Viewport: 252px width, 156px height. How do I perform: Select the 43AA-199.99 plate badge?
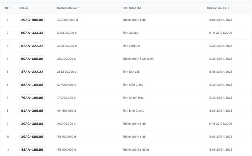click(32, 150)
